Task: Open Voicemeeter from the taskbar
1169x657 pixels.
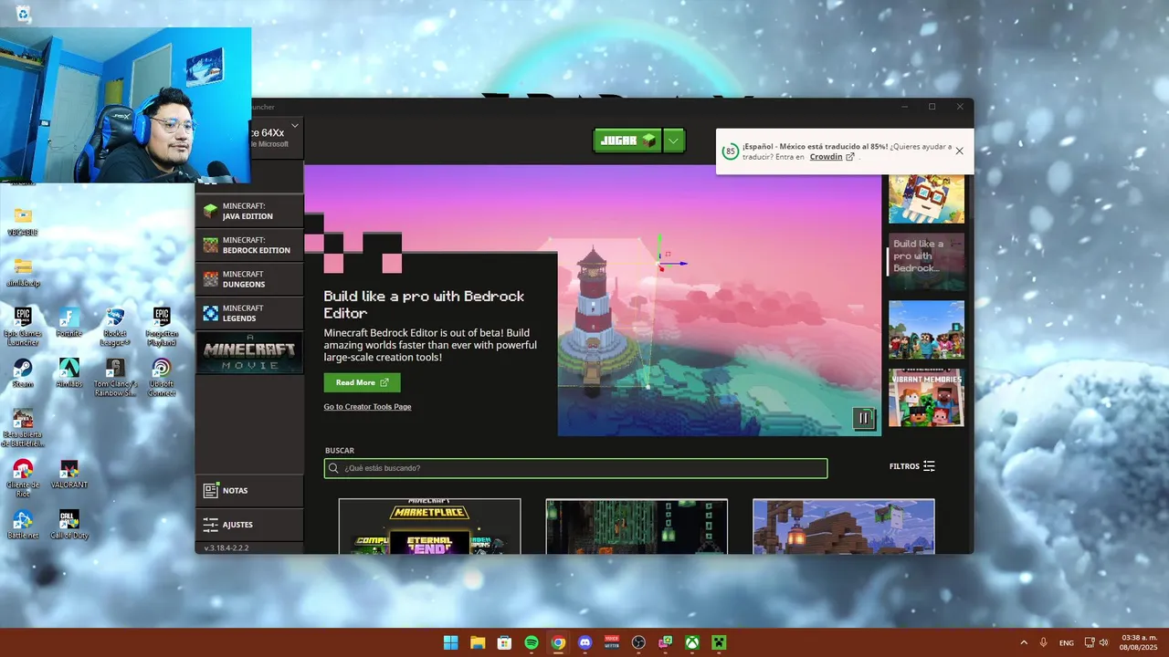Action: click(612, 642)
